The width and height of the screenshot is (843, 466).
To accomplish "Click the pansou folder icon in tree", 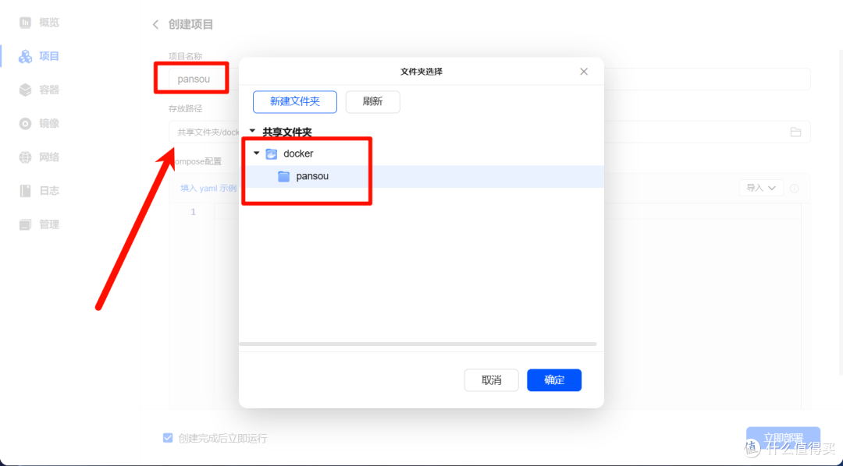I will click(284, 177).
